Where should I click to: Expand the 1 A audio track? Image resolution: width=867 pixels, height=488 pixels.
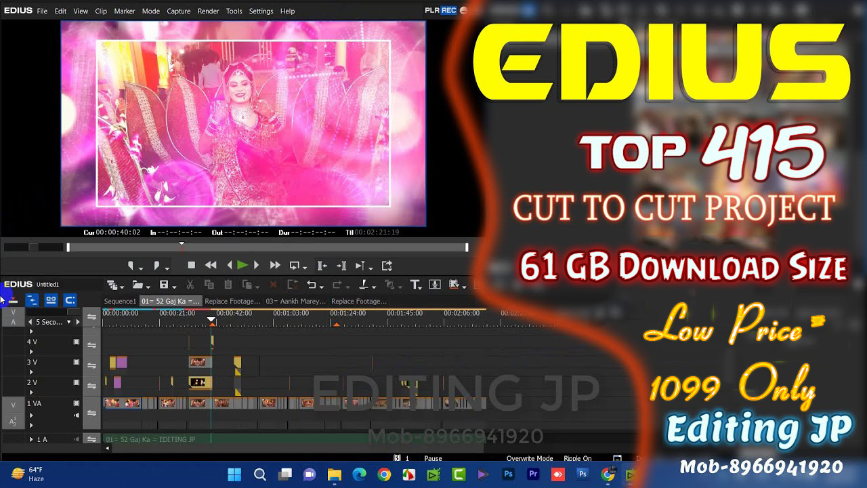(31, 440)
